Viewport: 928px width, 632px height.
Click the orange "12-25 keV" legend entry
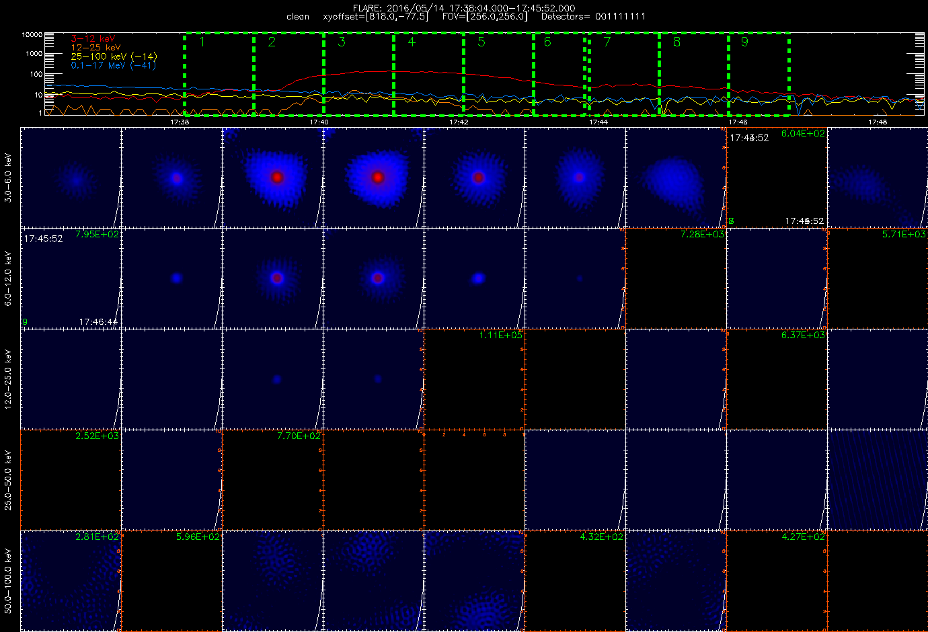[x=95, y=48]
